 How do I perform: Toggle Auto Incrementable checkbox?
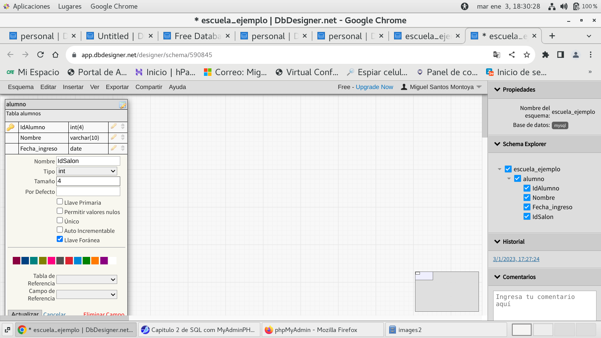click(60, 230)
